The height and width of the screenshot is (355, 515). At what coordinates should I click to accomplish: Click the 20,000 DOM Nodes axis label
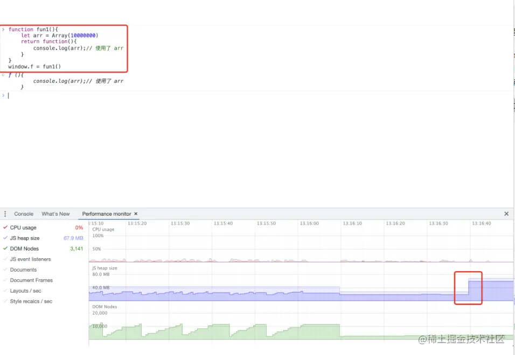click(100, 313)
